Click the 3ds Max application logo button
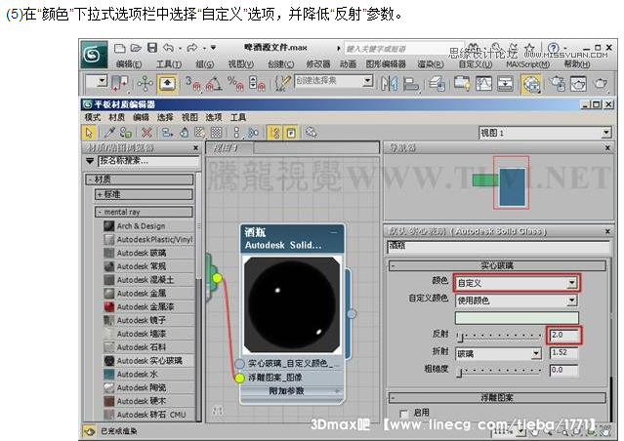624x441 pixels. tap(94, 54)
